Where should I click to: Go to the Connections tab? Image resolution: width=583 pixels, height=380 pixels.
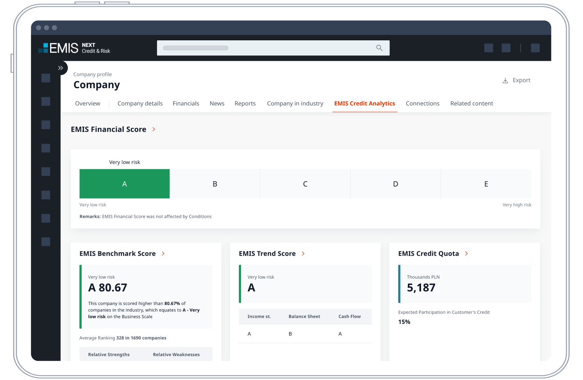click(x=422, y=104)
